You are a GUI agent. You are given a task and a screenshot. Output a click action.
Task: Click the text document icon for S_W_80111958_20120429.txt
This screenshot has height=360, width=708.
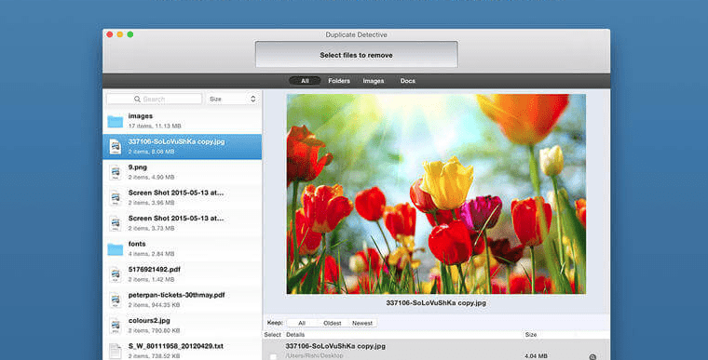[116, 351]
